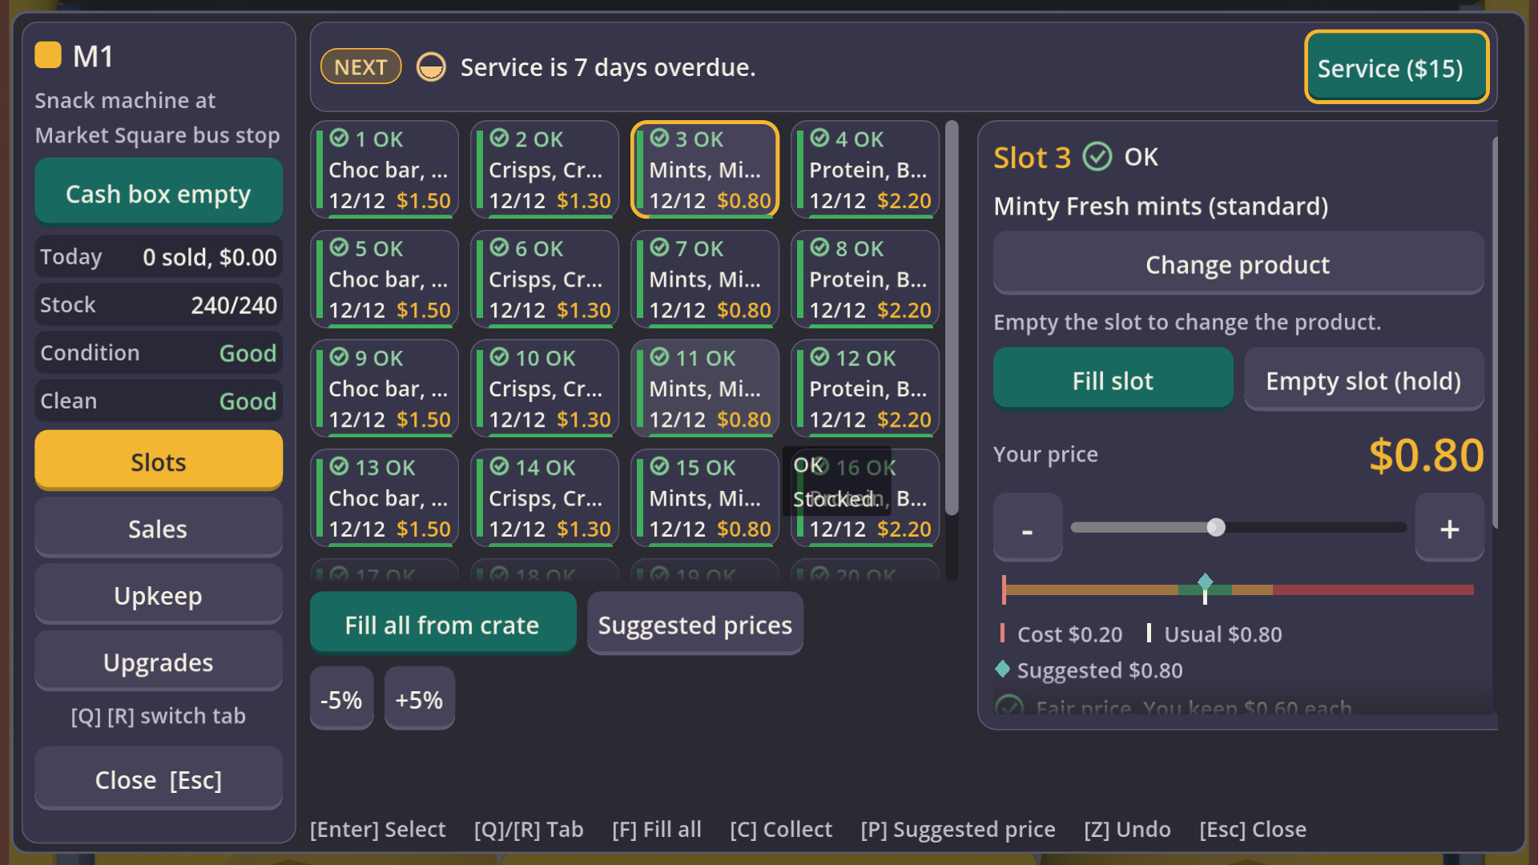Select slot 10 Crisps card

[x=545, y=388]
